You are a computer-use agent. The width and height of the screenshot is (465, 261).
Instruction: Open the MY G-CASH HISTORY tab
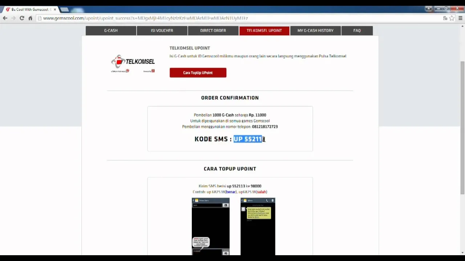pos(315,30)
